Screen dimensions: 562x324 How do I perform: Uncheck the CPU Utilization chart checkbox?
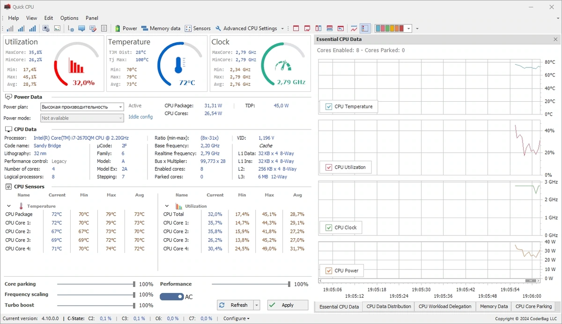point(328,167)
